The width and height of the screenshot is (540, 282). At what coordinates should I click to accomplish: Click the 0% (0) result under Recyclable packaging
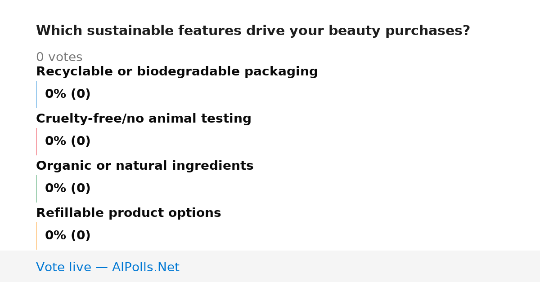click(67, 94)
